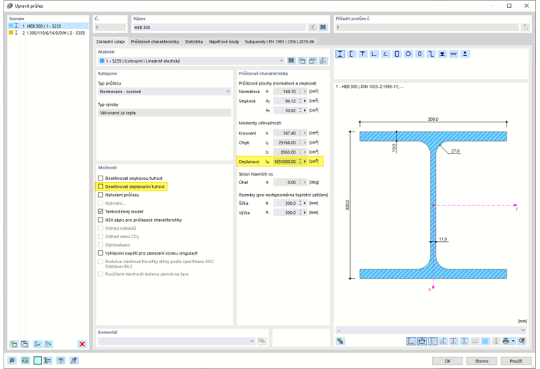Click the Název field containing HEB 300
540x369 pixels.
click(x=220, y=27)
